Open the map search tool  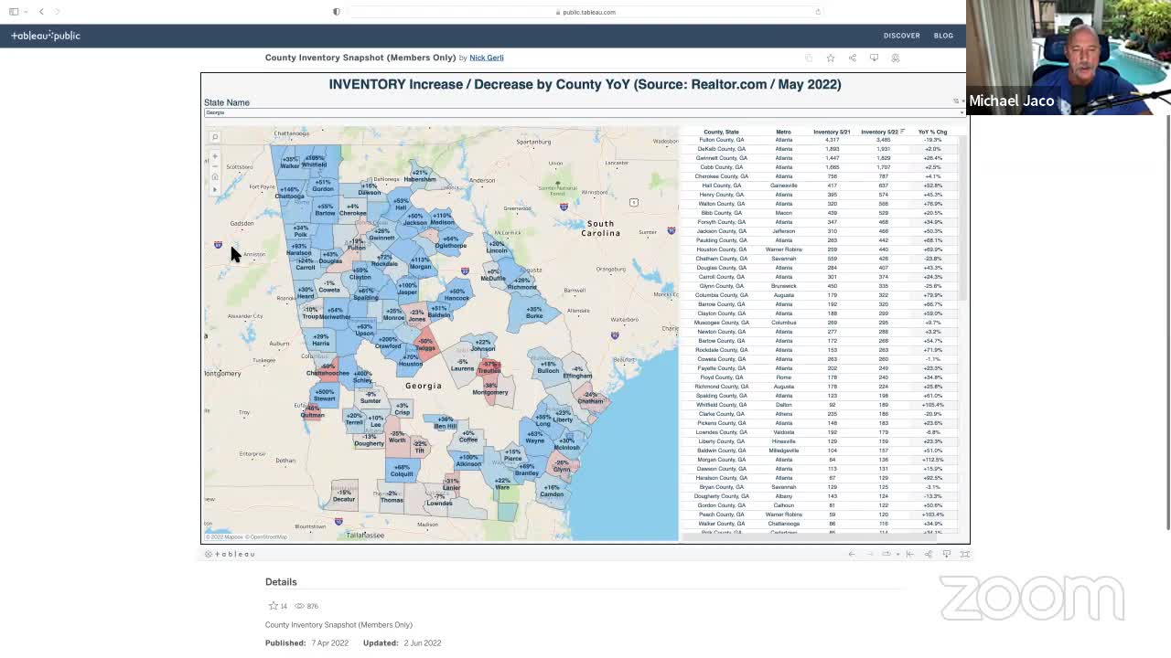(x=215, y=137)
